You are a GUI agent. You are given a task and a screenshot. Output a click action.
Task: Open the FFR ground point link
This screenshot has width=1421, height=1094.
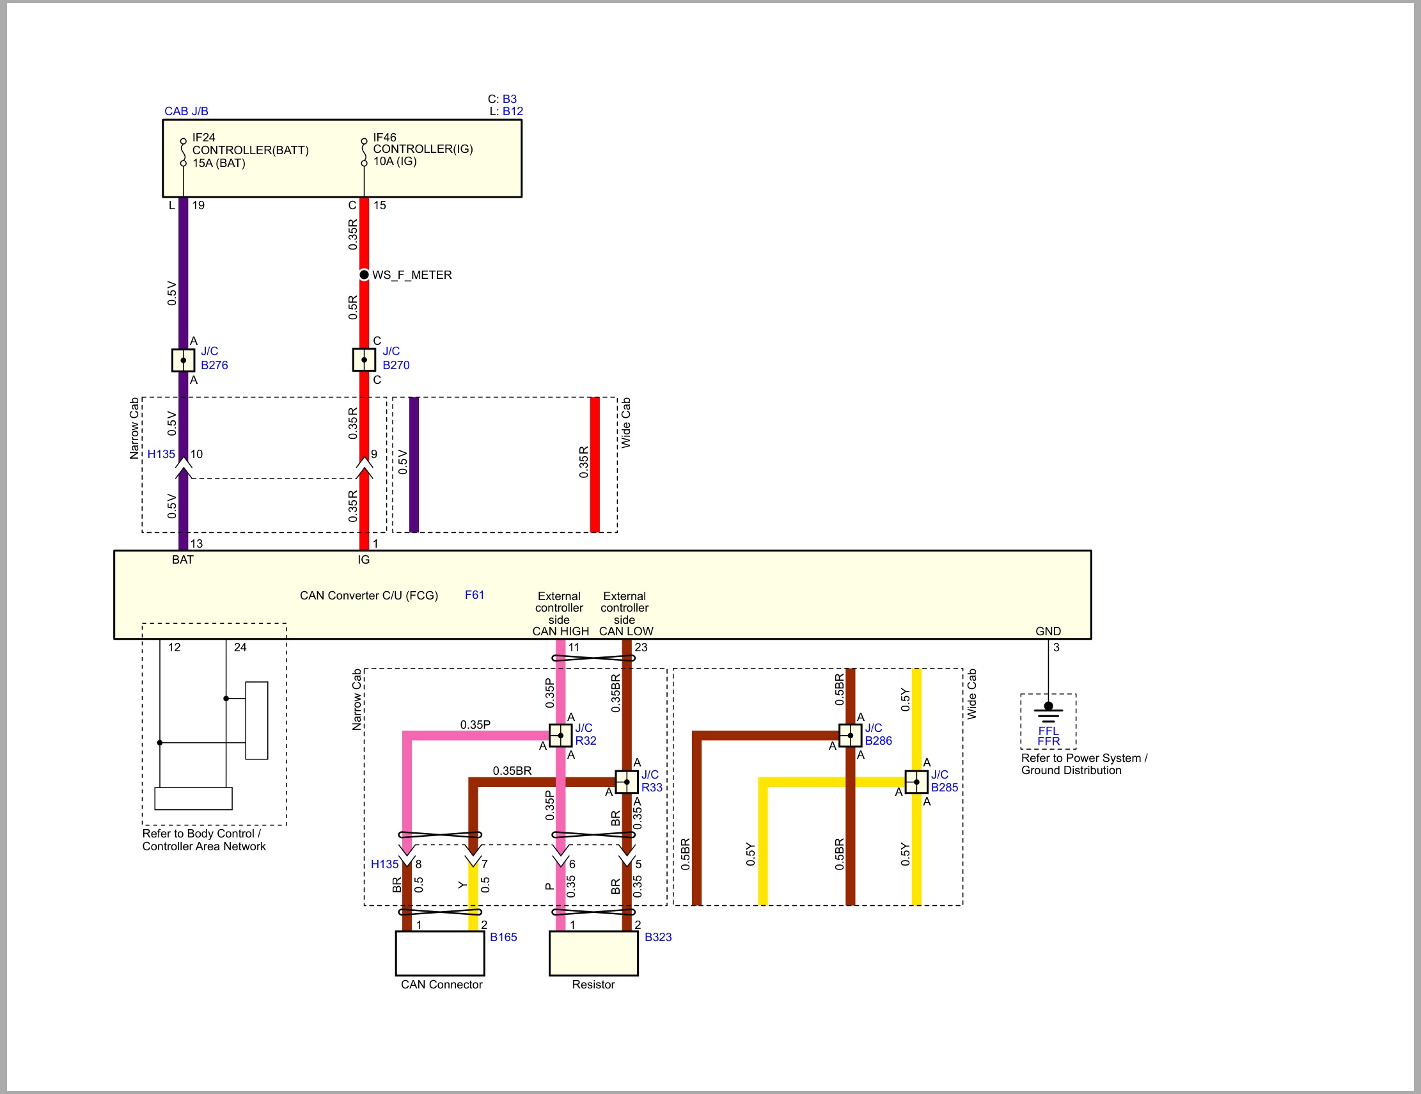click(x=1048, y=741)
